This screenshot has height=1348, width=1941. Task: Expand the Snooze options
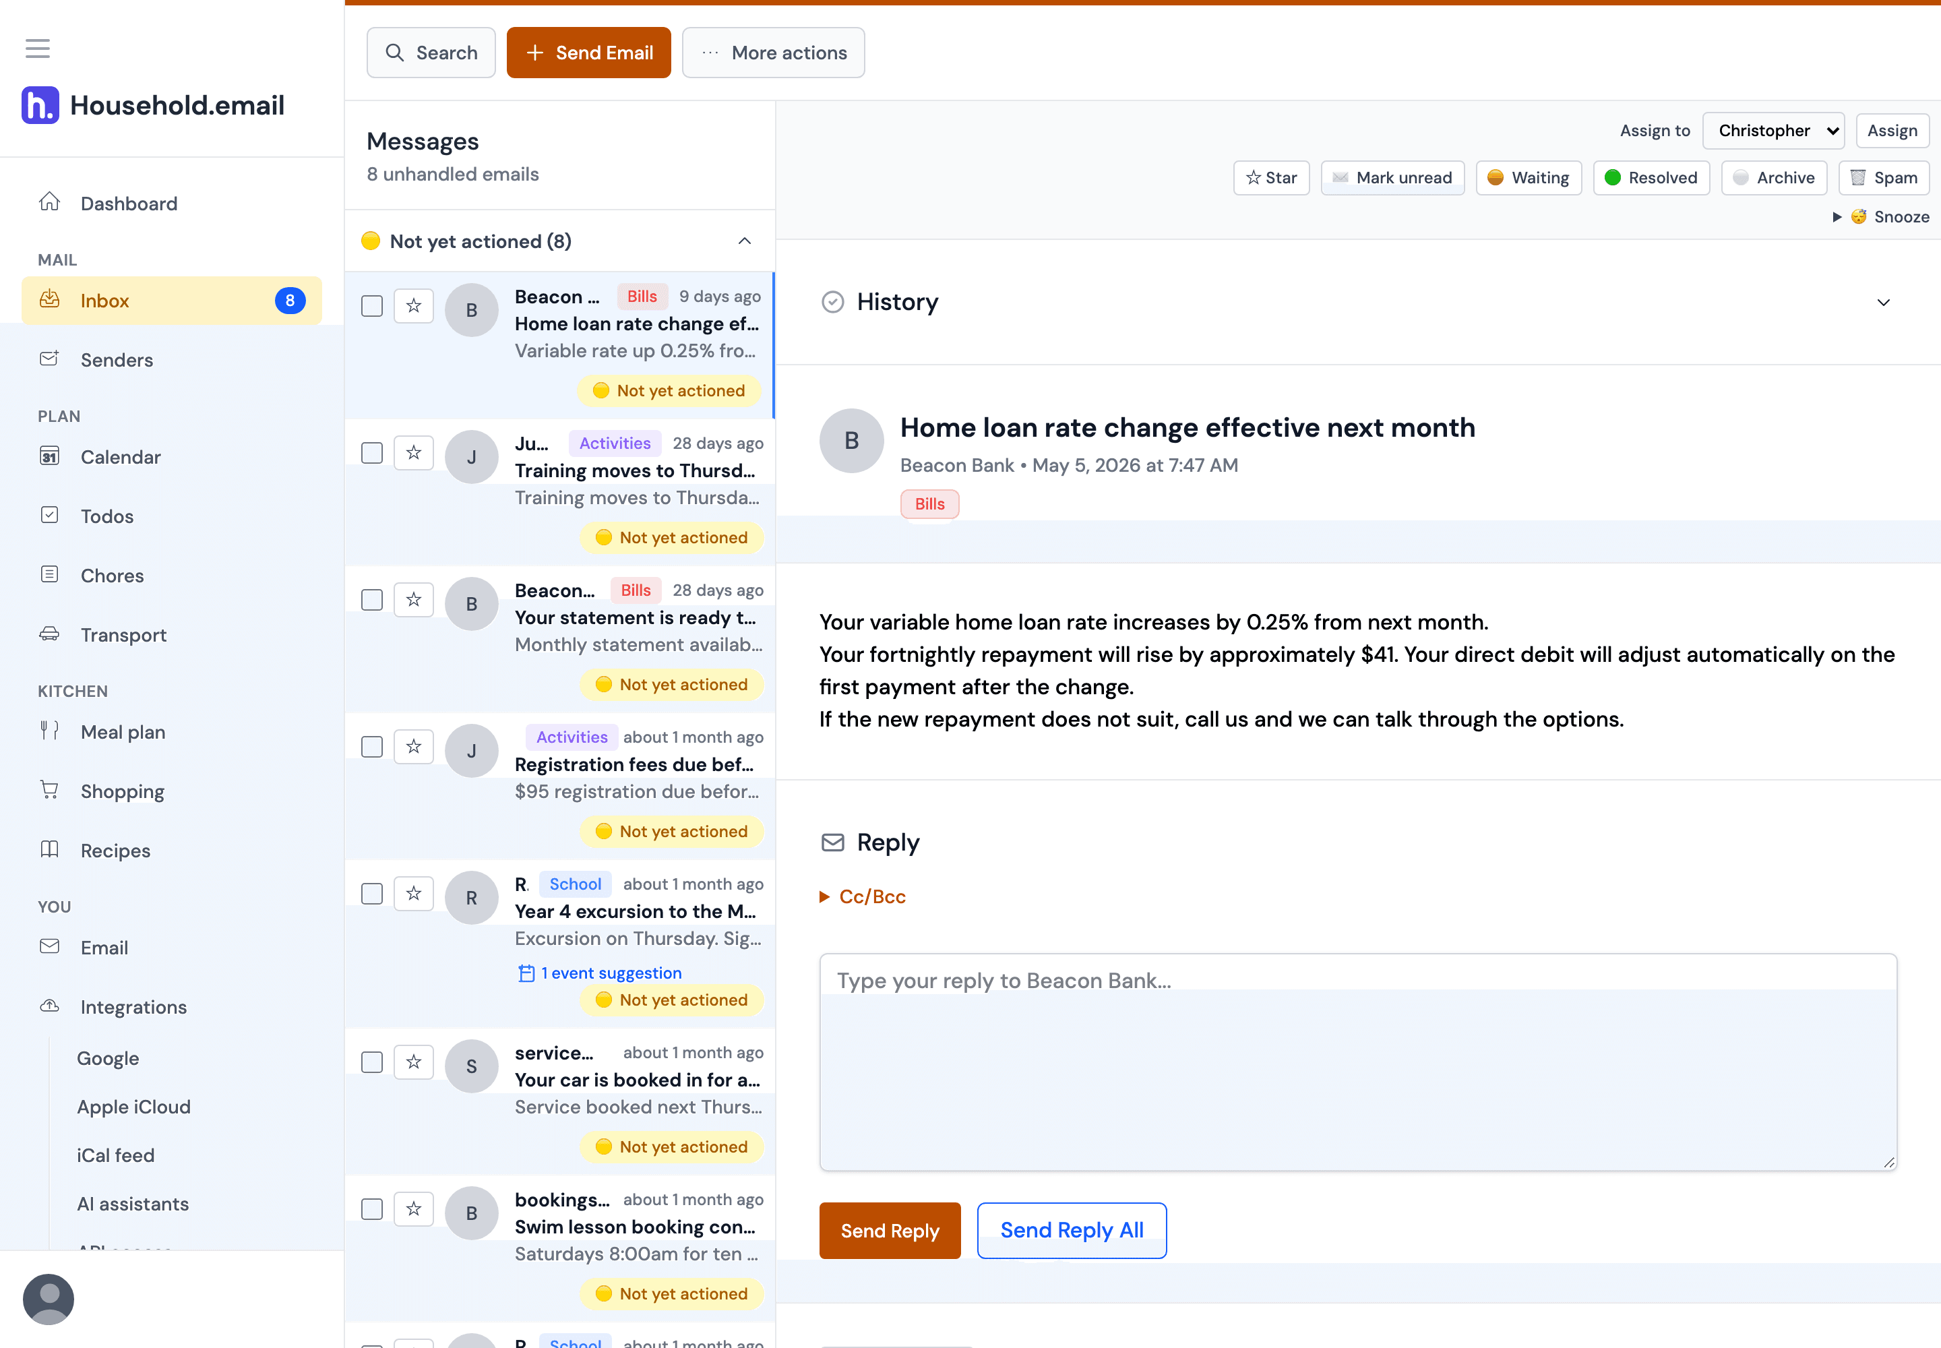click(1881, 217)
